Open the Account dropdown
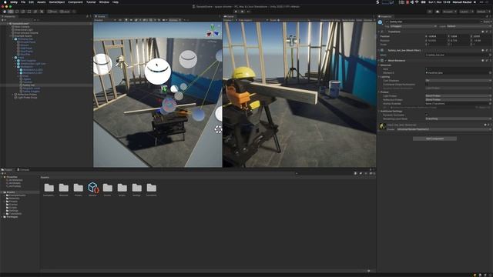 click(450, 12)
